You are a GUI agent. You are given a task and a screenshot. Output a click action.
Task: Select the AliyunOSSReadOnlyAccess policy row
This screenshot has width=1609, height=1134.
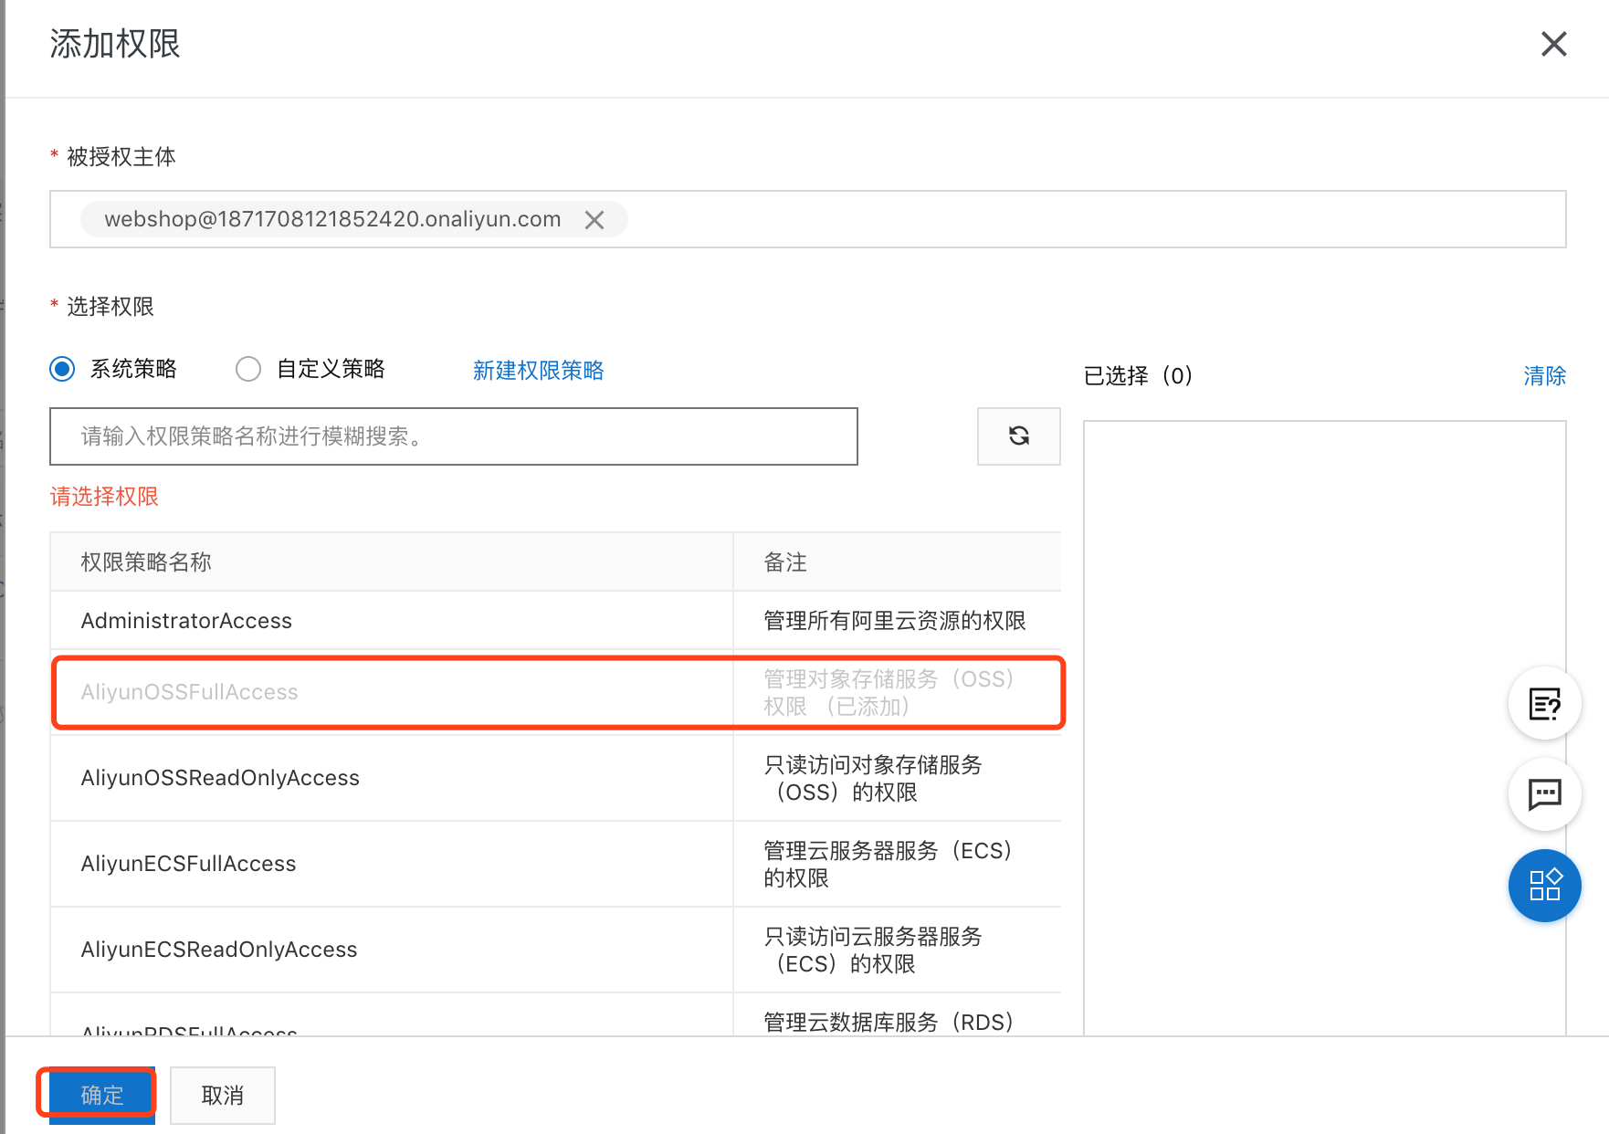coord(555,778)
